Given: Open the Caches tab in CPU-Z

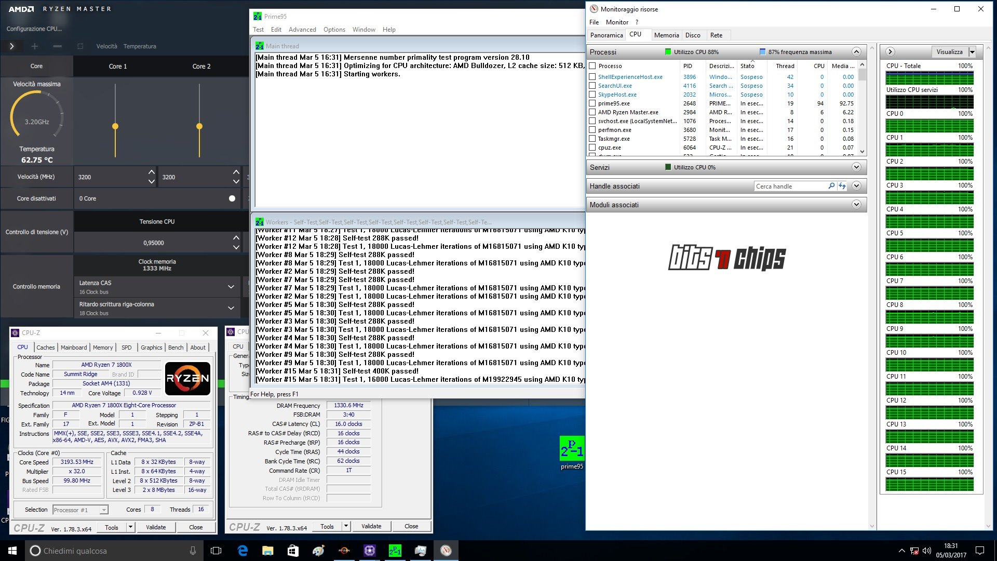Looking at the screenshot, I should 46,348.
